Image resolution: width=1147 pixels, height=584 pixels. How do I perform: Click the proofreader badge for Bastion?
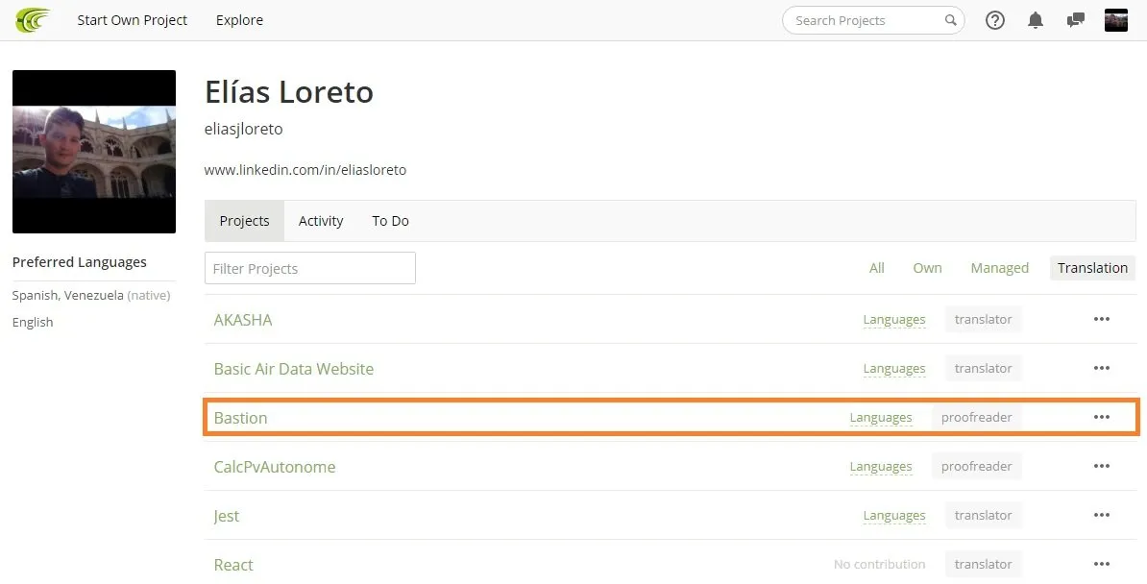pos(977,417)
